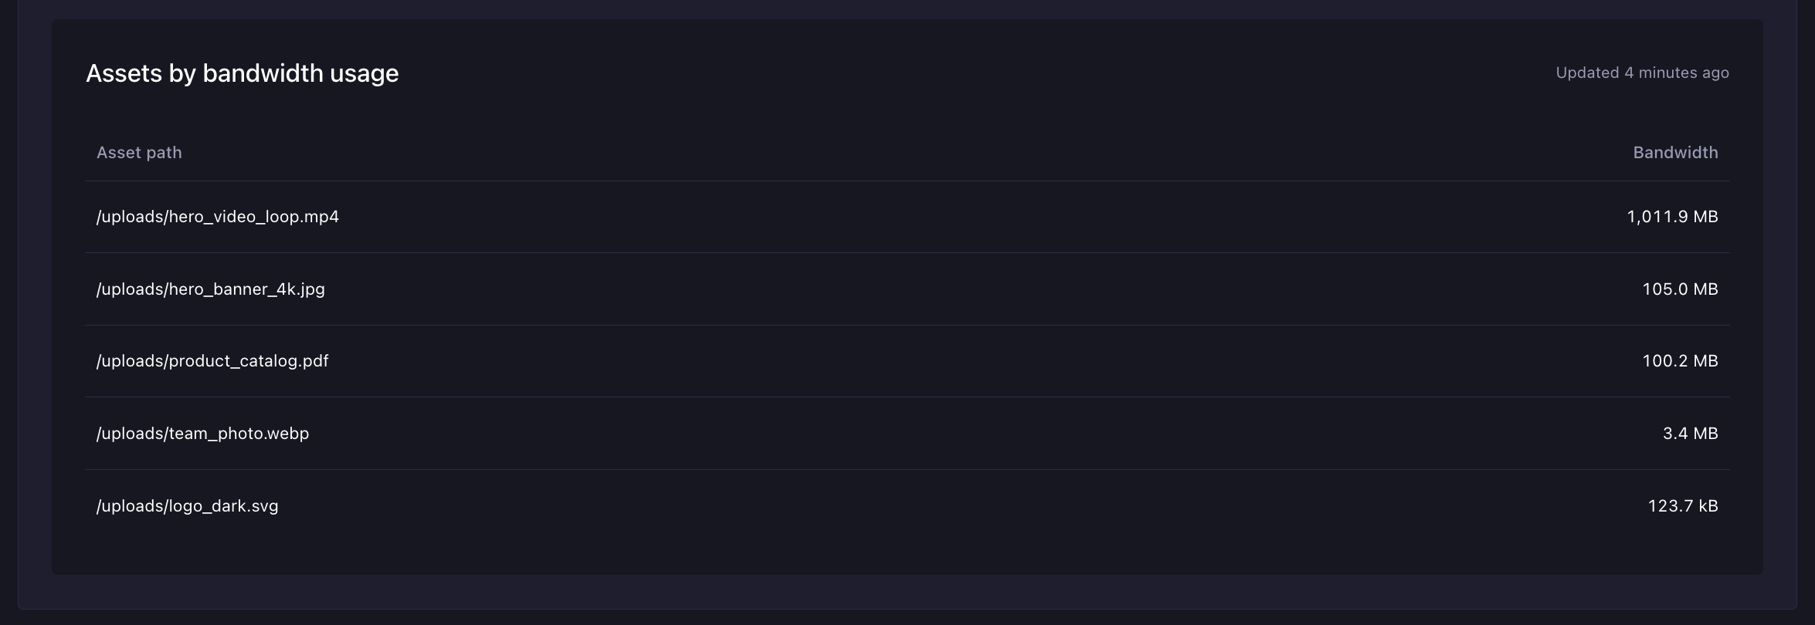Click the 100.2 MB bandwidth value
Viewport: 1815px width, 625px height.
tap(1680, 361)
